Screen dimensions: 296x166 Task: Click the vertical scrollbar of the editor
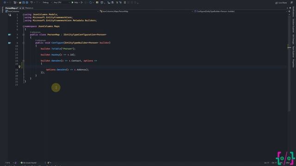pos(289,64)
